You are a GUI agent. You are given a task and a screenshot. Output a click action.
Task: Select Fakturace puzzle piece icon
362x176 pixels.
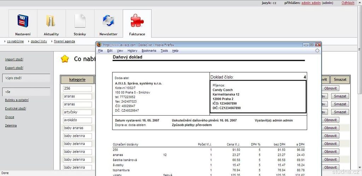[137, 21]
